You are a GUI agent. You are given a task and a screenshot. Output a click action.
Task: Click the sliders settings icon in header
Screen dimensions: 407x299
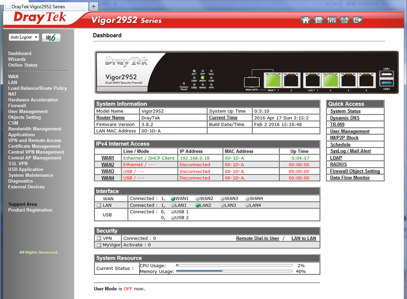tap(331, 20)
